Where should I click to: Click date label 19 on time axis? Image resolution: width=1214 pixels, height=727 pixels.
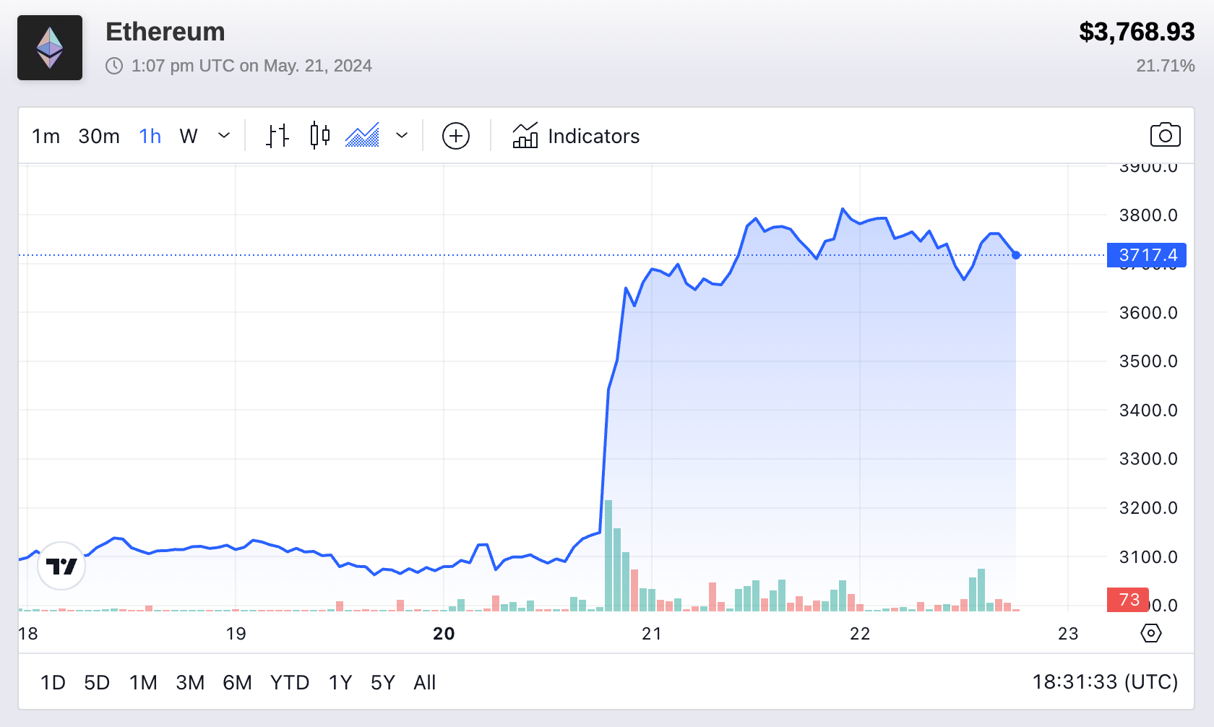(x=236, y=634)
